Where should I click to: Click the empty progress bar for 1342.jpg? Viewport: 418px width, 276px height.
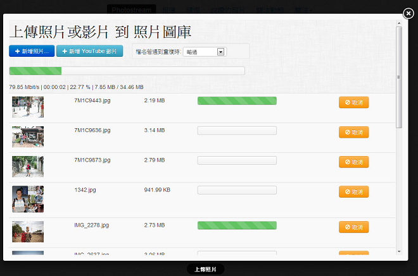click(237, 190)
